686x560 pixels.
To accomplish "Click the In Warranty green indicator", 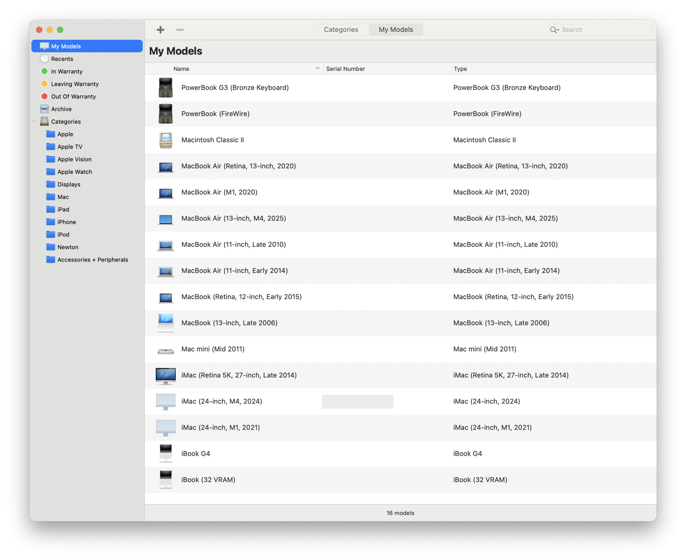I will [x=44, y=71].
